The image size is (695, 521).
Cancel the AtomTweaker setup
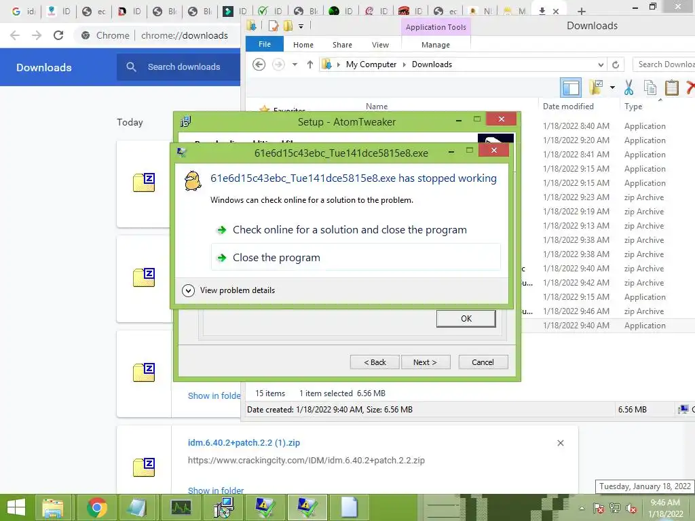[x=483, y=362]
